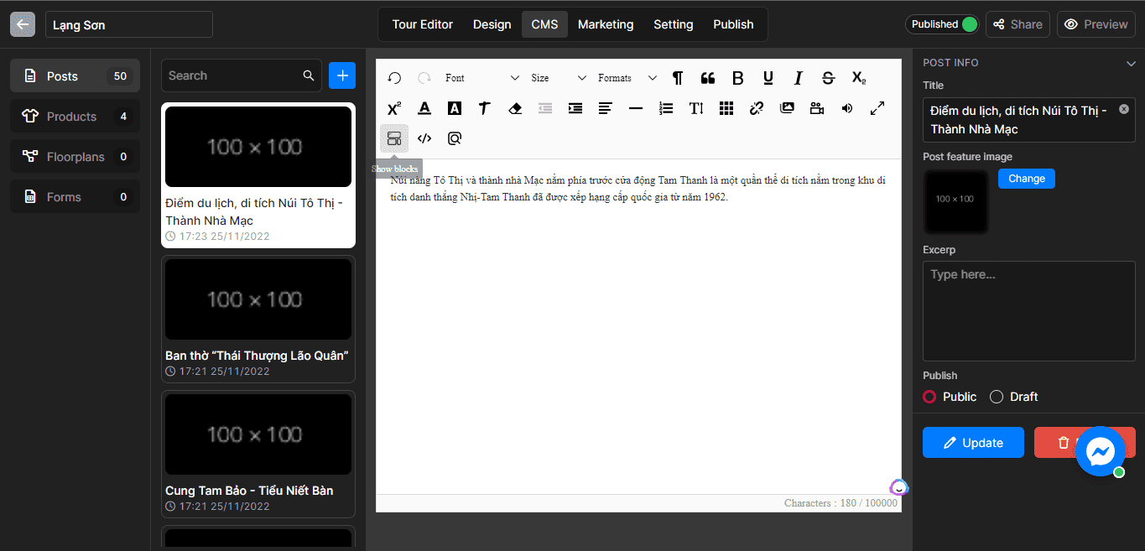Toggle bold formatting in the editor

pyautogui.click(x=737, y=78)
